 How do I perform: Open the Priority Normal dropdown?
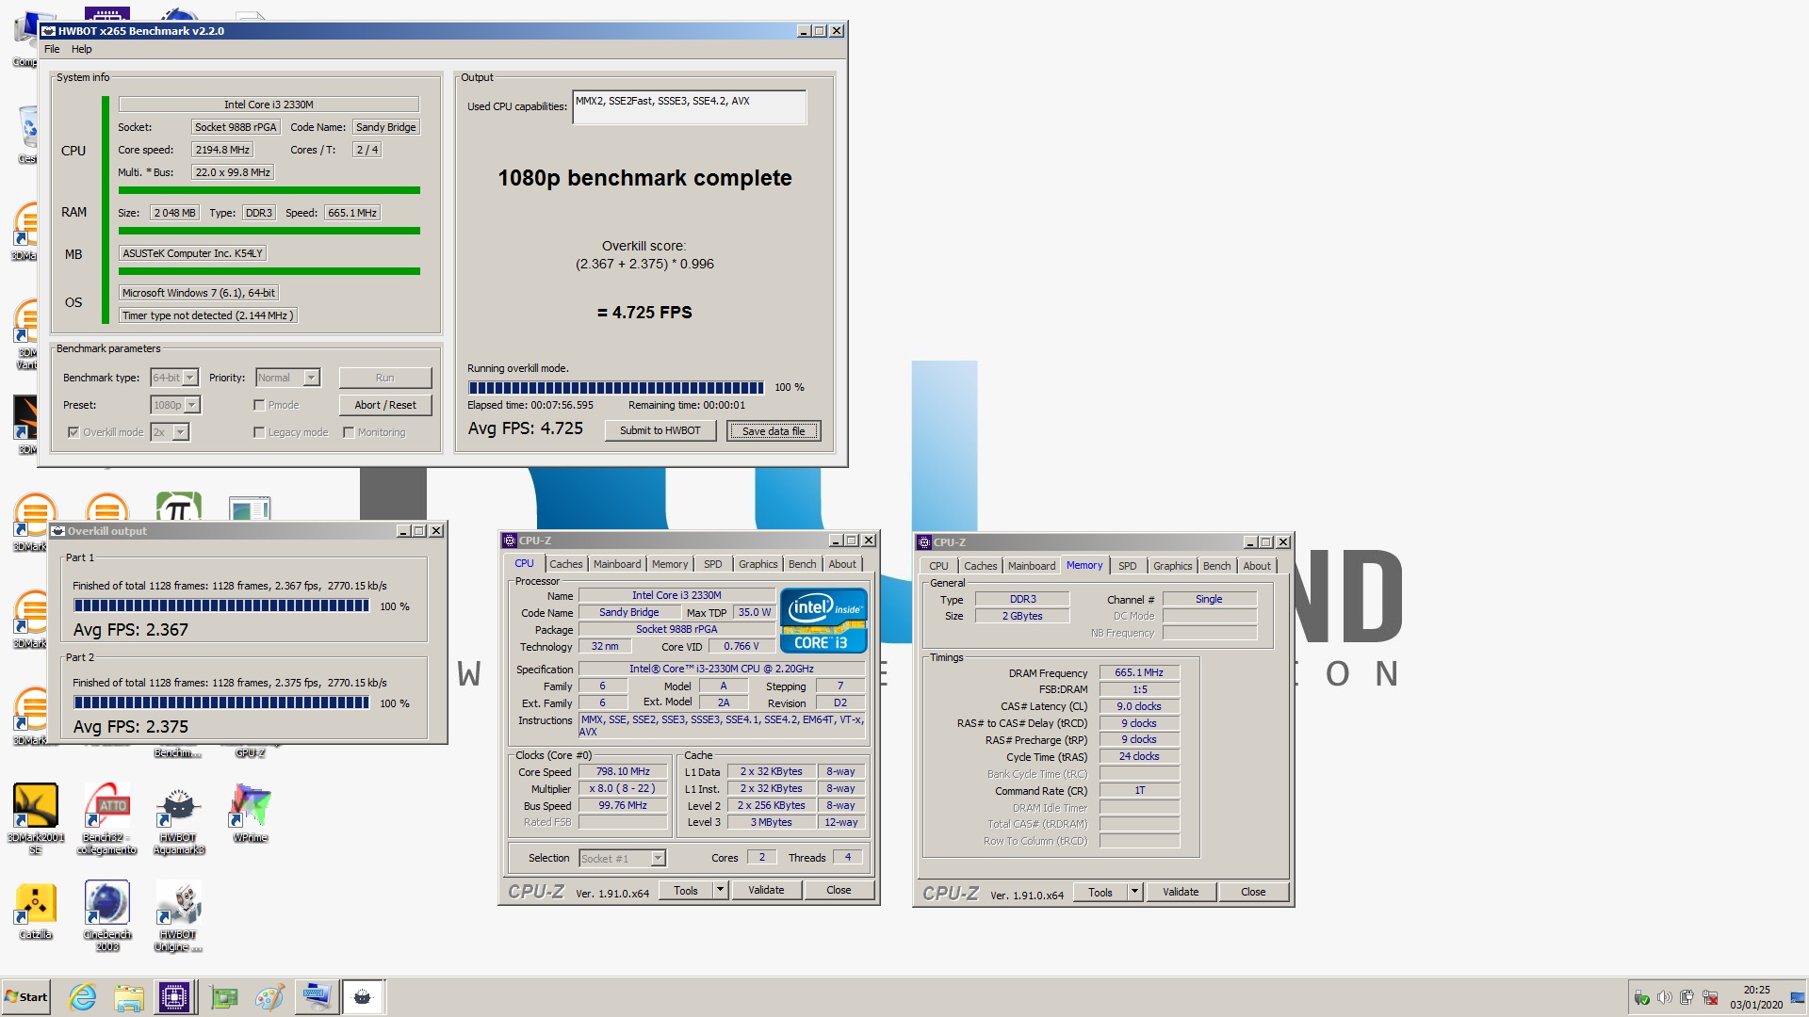pos(288,378)
